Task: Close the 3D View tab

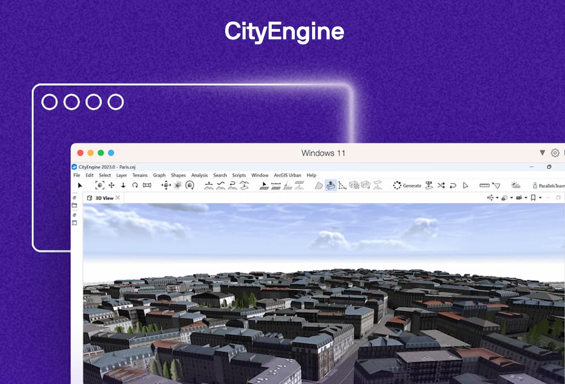Action: click(x=118, y=198)
